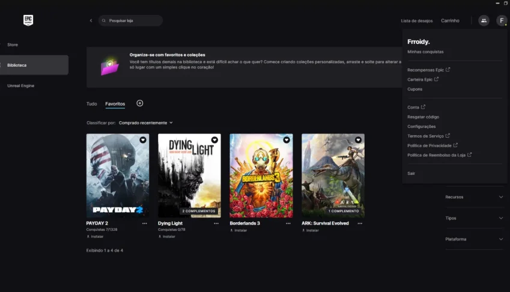Open Carrinho

point(450,20)
